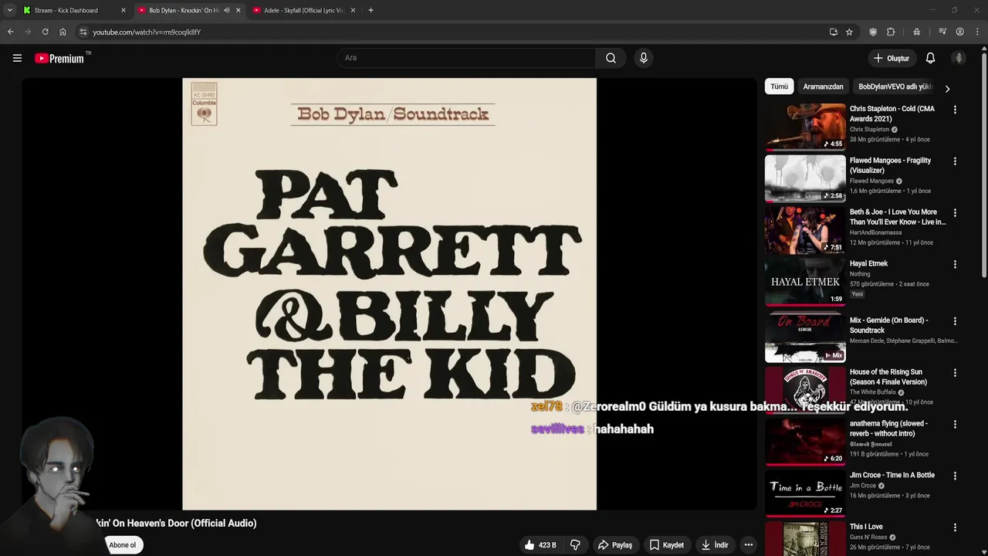Viewport: 988px width, 556px height.
Task: Open Jim Croce Time in a Bottle thumbnail
Action: click(x=805, y=493)
